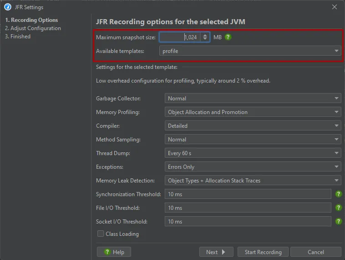Open the Exceptions dropdown
Viewport: 345px width, 260px height.
[x=253, y=166]
